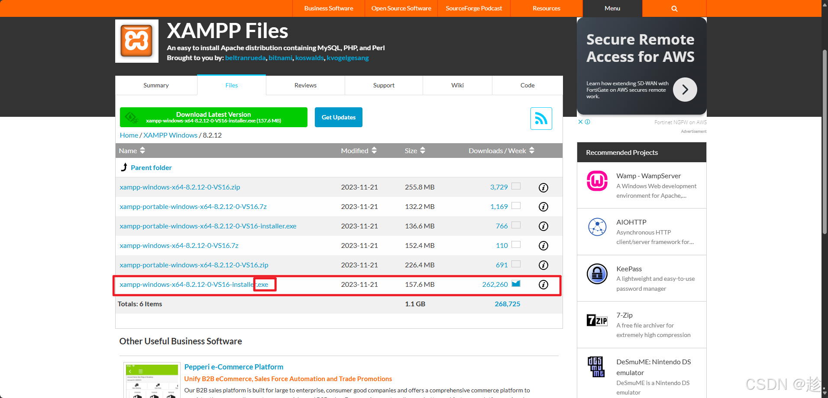Screen dimensions: 828x398
Task: Open info icon for xampp-windows-x64-8.2.12-0-VS16.zip
Action: point(543,187)
